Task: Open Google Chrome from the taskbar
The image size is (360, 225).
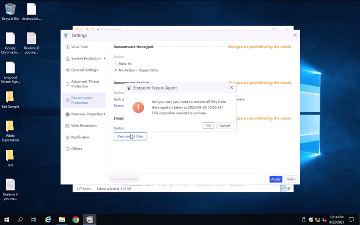Action: coord(75,220)
